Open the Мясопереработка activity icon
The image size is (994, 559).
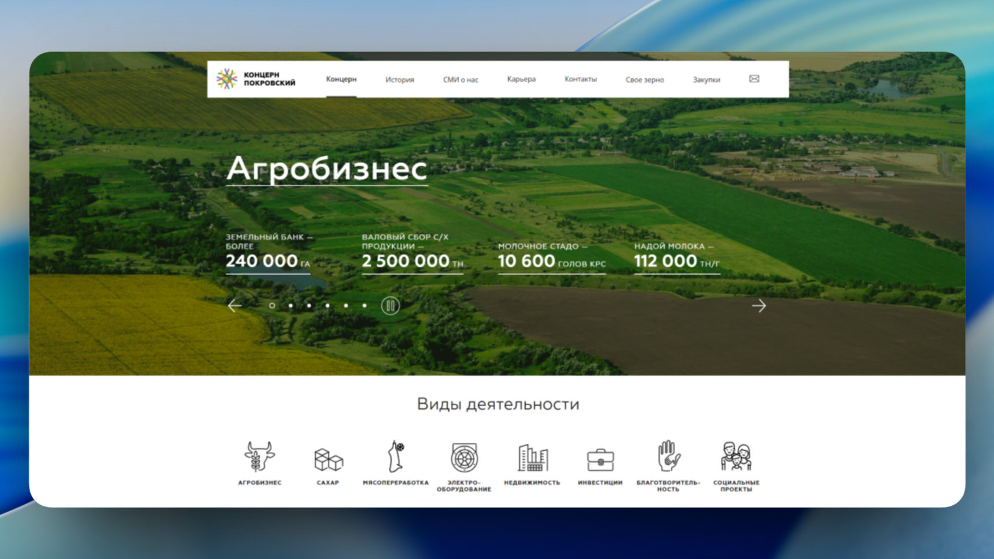coord(396,456)
